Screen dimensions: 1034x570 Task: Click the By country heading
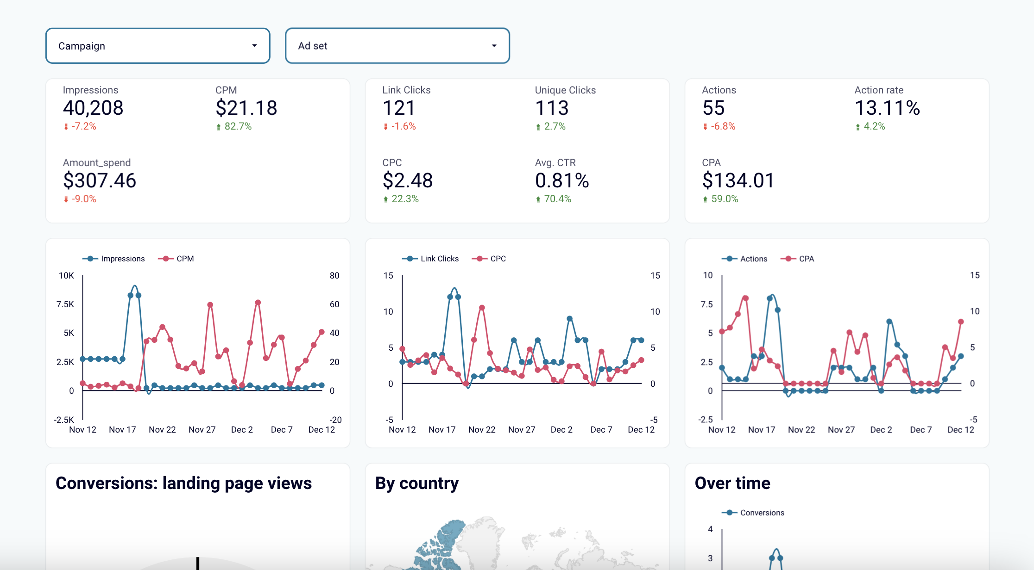coord(417,483)
